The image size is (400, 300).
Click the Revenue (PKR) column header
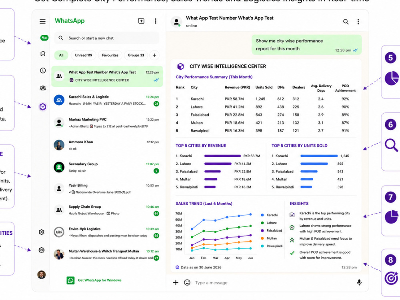pyautogui.click(x=237, y=87)
